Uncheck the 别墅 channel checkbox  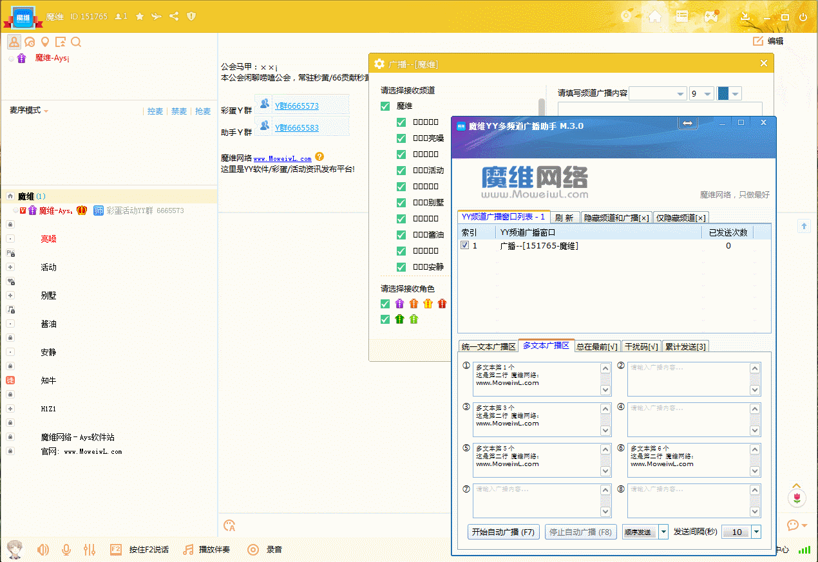(401, 203)
